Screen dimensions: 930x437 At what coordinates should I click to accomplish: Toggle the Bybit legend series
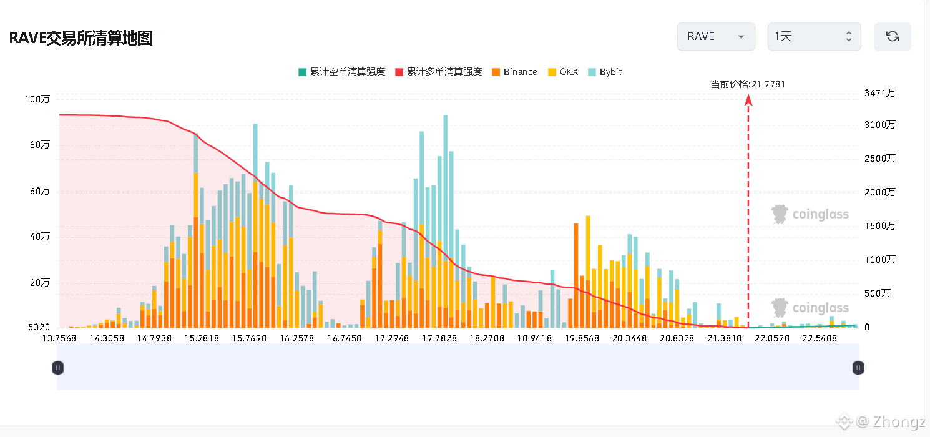pyautogui.click(x=605, y=72)
